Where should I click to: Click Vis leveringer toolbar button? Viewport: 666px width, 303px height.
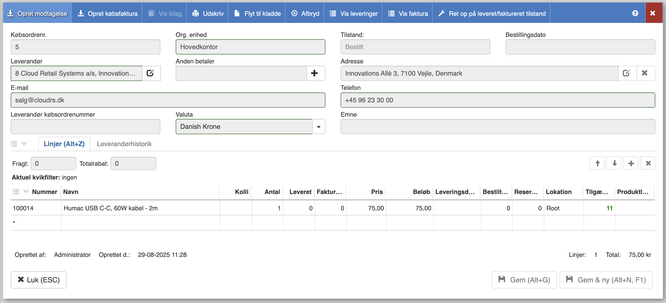pos(353,13)
